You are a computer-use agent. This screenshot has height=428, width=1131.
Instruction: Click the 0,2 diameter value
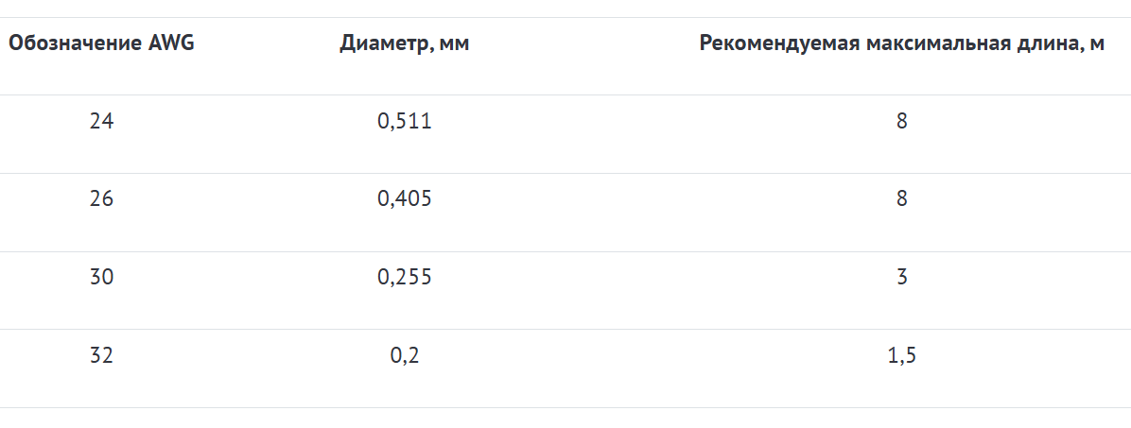pyautogui.click(x=405, y=355)
